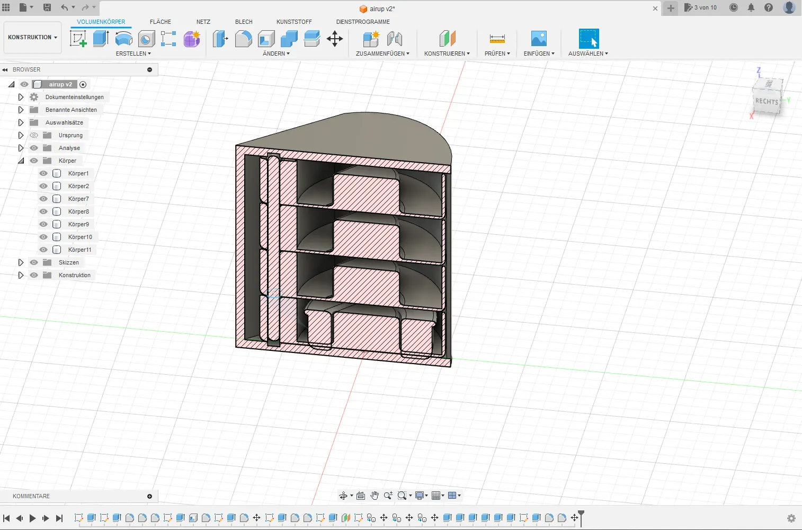Screen dimensions: 802x530
Task: Show the Ursprung folder via eye icon
Action: (x=34, y=135)
